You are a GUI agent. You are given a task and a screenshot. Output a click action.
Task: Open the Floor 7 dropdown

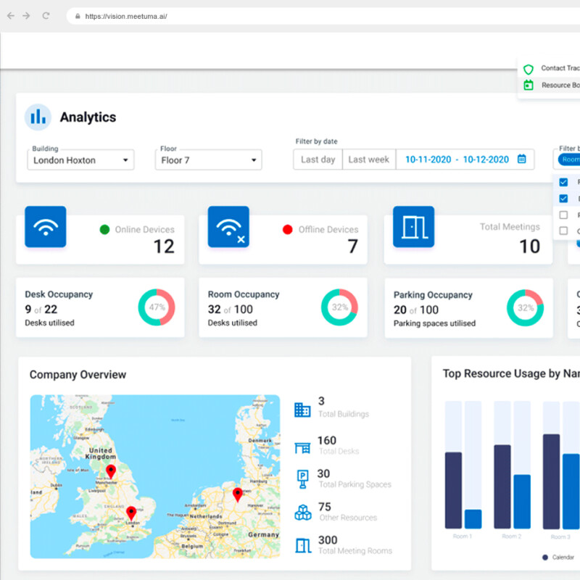[x=209, y=159]
